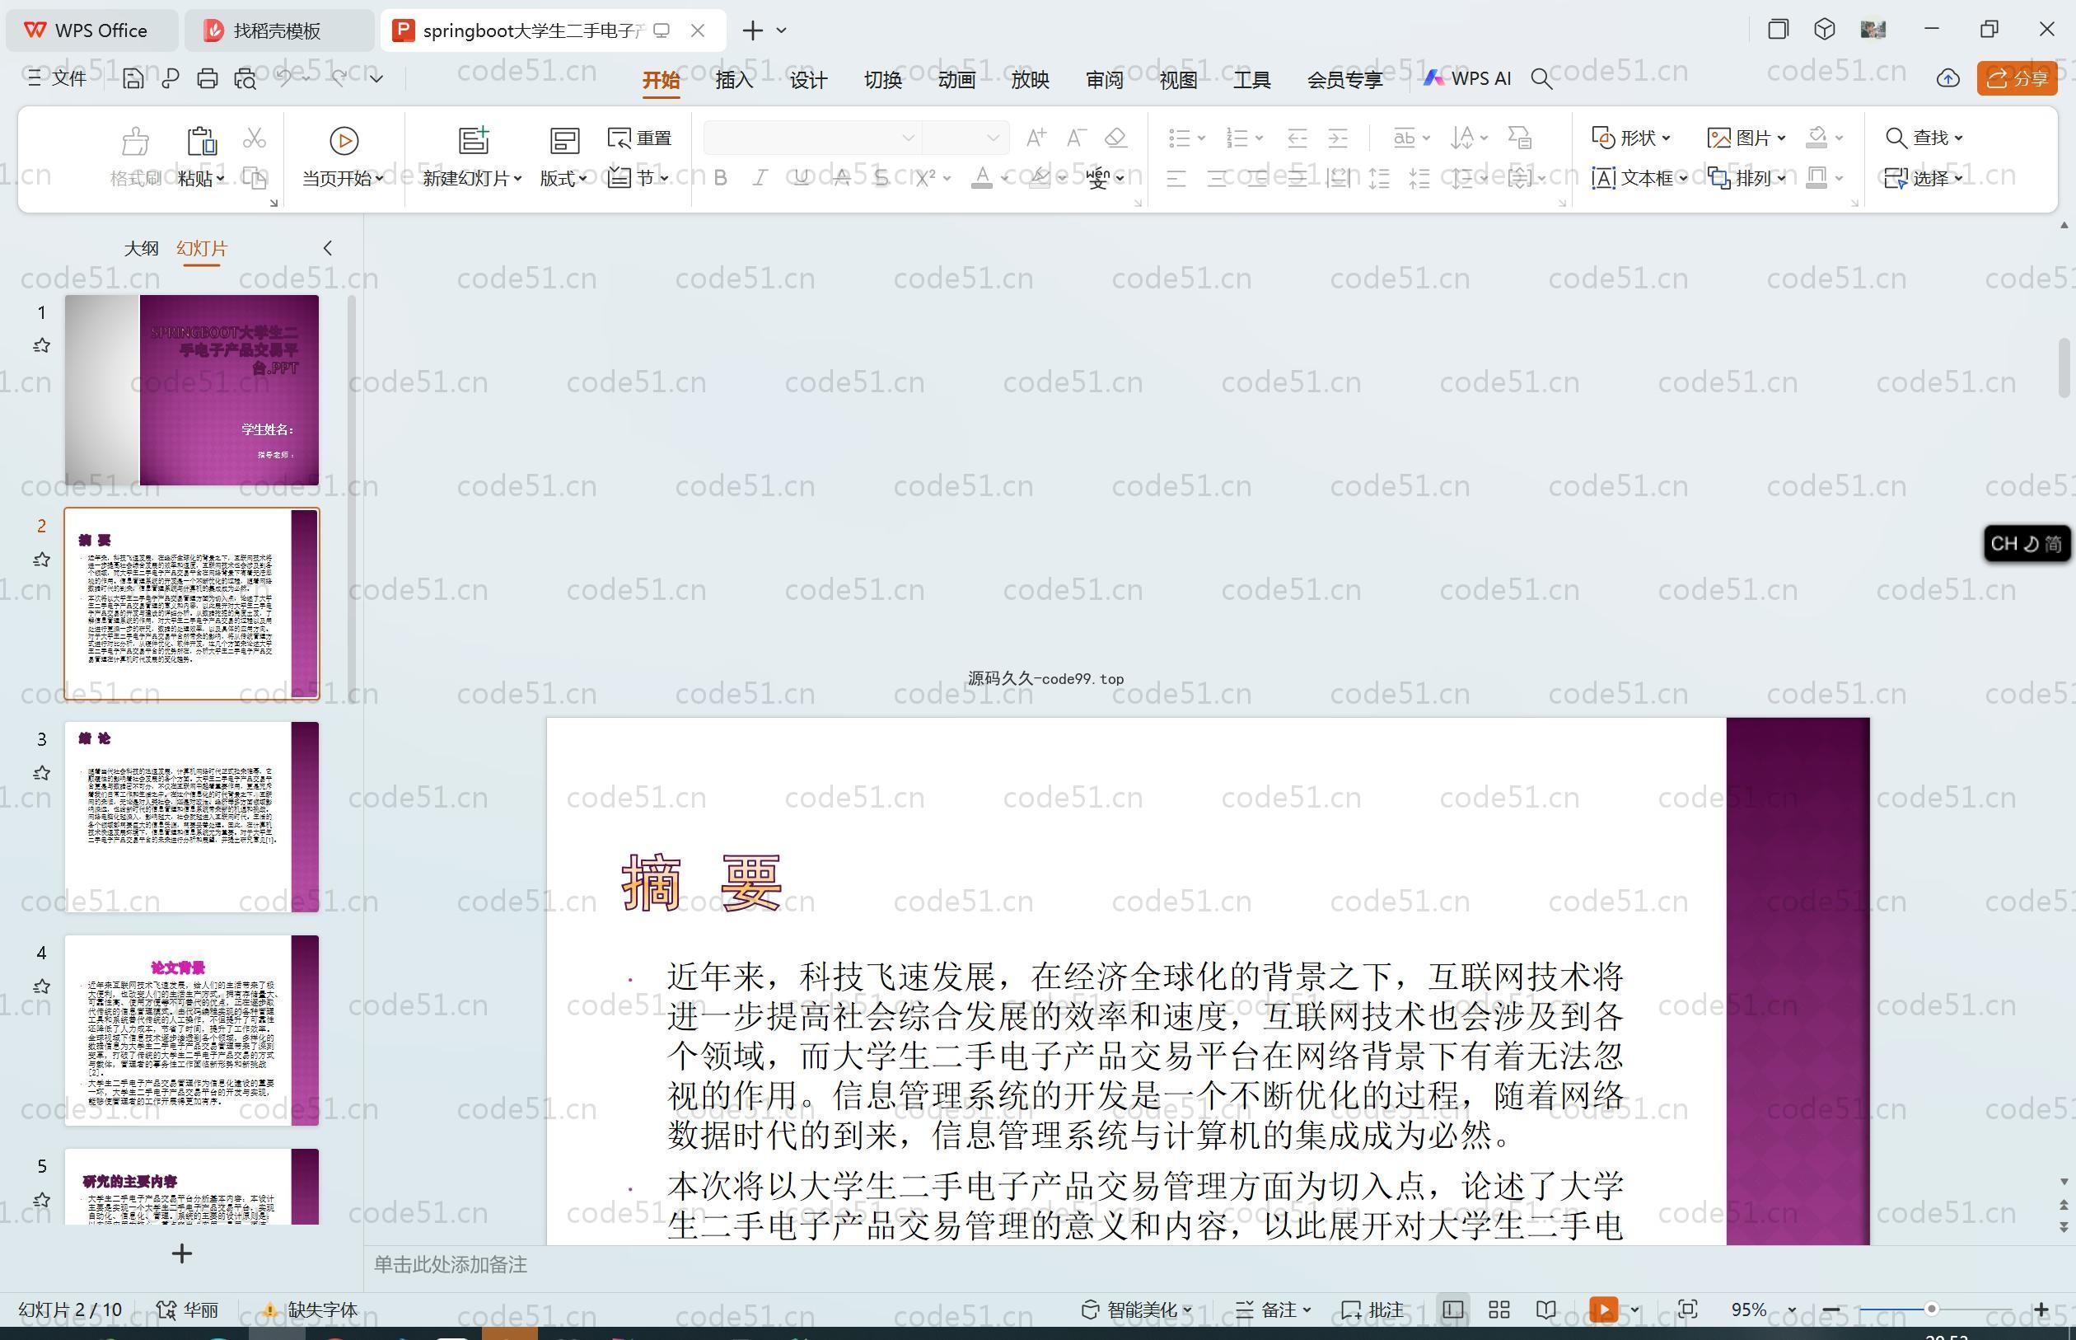
Task: Click the add slide plus button
Action: (x=182, y=1253)
